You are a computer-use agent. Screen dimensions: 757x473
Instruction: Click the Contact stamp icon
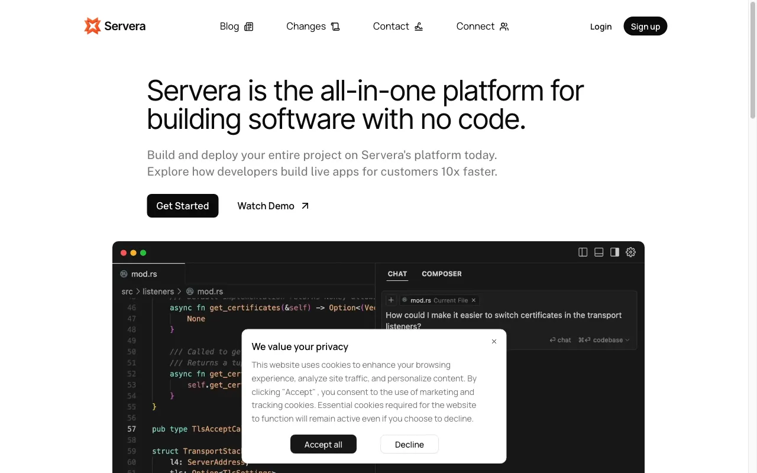point(419,27)
